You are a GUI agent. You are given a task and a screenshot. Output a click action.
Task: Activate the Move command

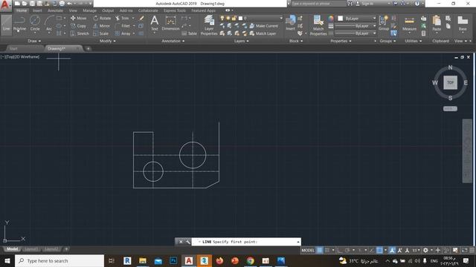78,18
